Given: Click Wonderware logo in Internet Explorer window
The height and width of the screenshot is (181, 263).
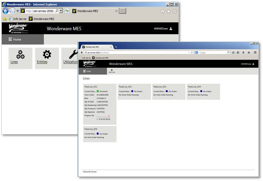Looking at the screenshot, I should pyautogui.click(x=18, y=28).
